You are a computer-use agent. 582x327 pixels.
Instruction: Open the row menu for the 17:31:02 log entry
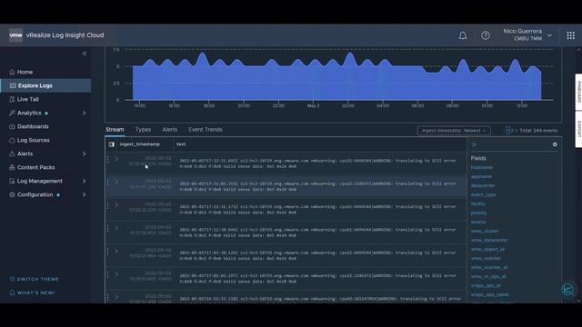point(108,183)
